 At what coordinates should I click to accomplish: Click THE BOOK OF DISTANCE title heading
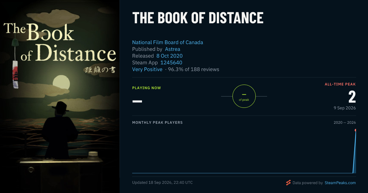198,18
